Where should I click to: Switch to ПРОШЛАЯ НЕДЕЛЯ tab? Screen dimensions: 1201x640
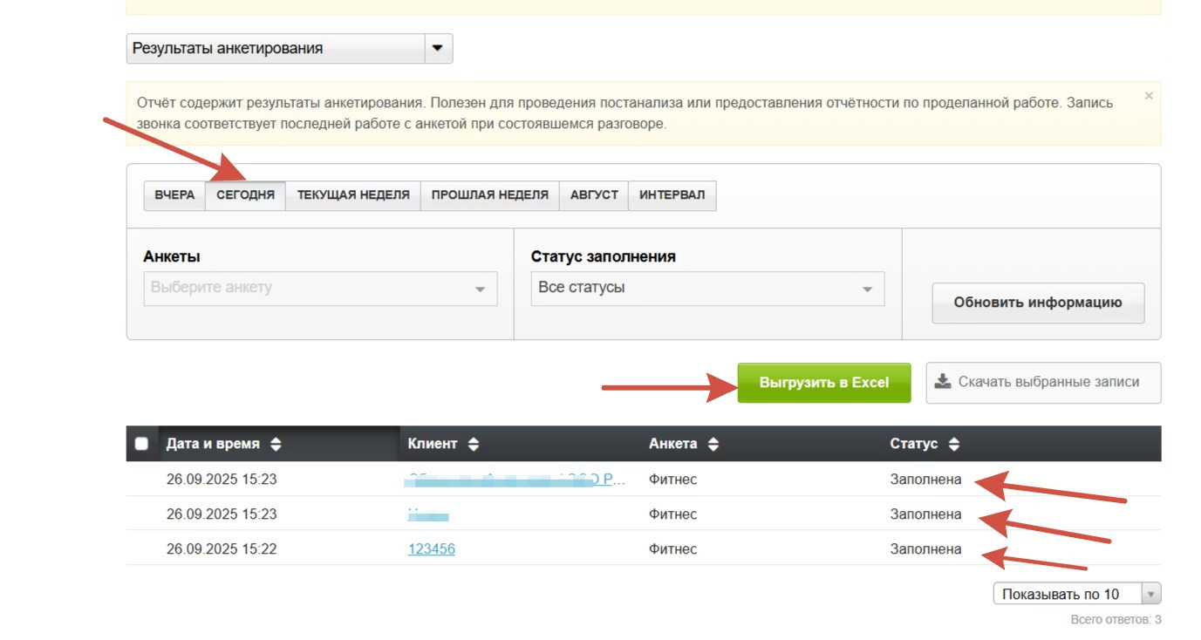490,195
